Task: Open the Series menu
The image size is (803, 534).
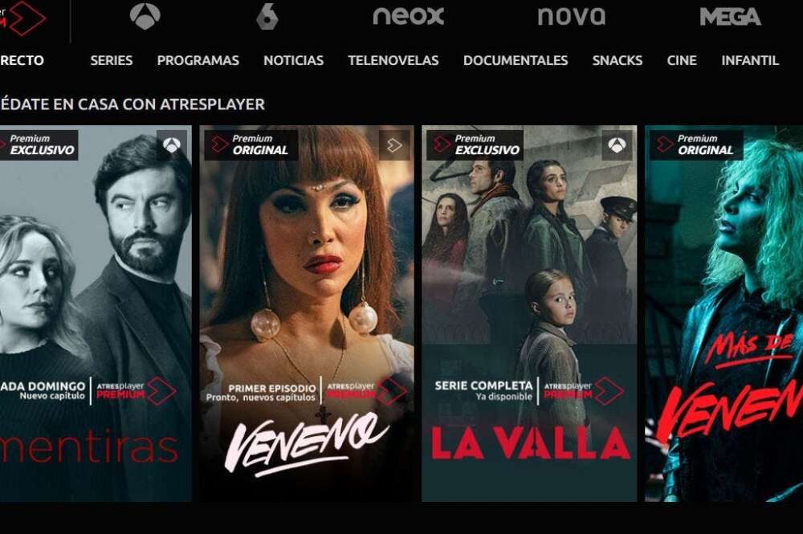Action: pos(111,60)
